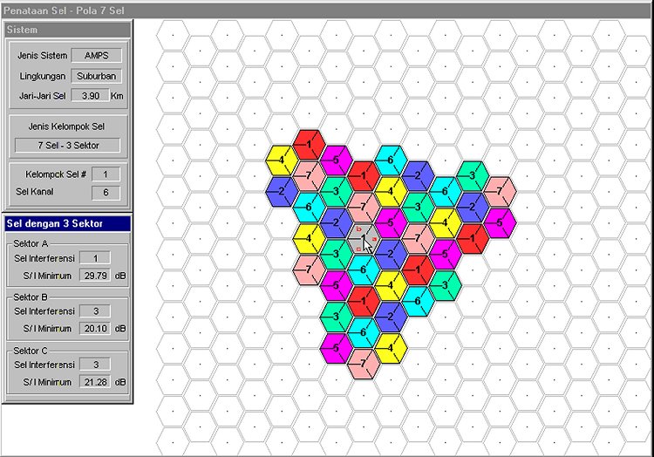Open the Jenis Sistem AMPS field
This screenshot has width=654, height=457.
click(x=96, y=56)
